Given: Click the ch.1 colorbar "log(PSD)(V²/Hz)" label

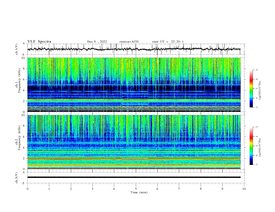Looking at the screenshot, I should coord(260,90).
